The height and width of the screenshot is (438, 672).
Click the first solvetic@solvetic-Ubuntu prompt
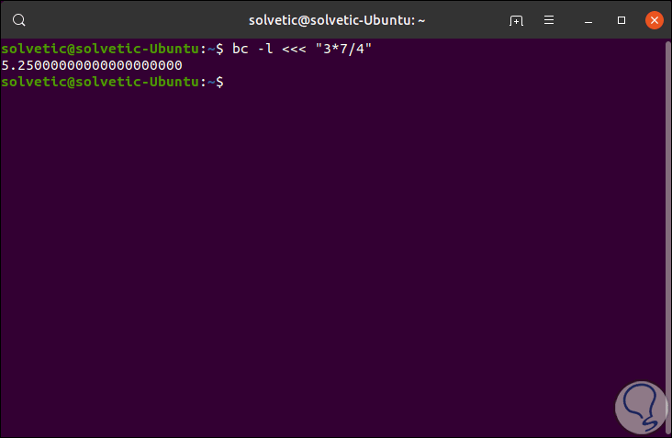112,49
